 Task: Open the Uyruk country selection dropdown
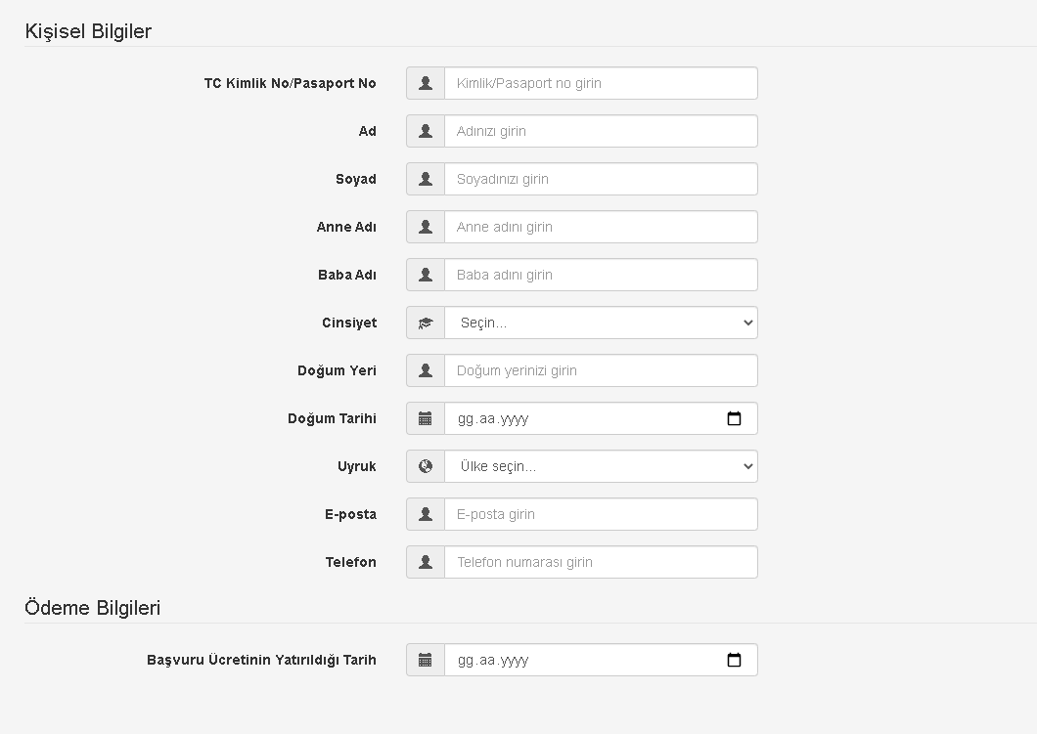[601, 466]
